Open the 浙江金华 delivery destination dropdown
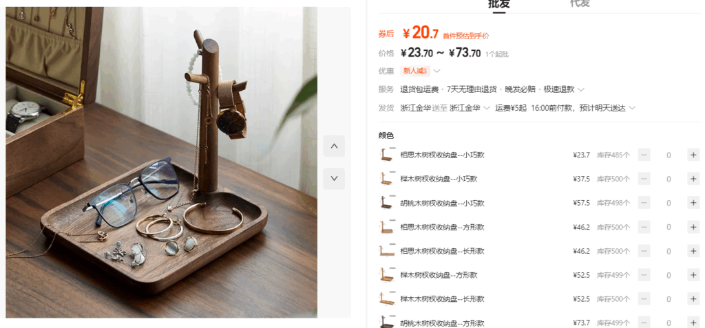Screen dimensions: 705x328 pos(470,108)
